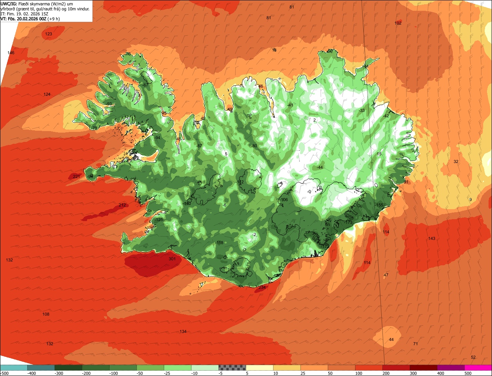Viewport: 492px width, 376px height.
Task: Select the '-125' value near the southwest coast
Action: (x=159, y=220)
